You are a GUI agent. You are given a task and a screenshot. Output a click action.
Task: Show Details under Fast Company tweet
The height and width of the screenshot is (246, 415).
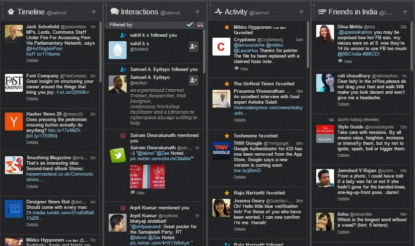click(32, 99)
